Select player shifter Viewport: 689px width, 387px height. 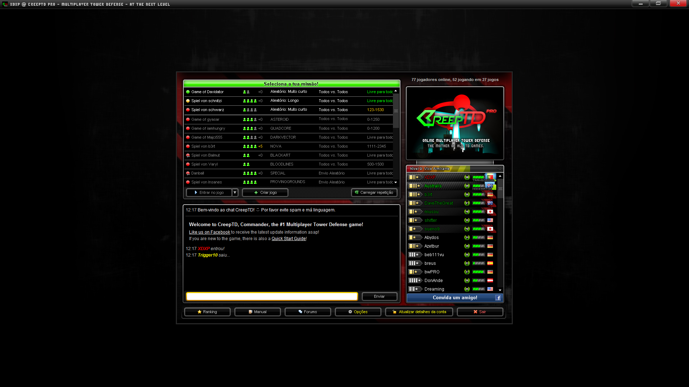(452, 220)
